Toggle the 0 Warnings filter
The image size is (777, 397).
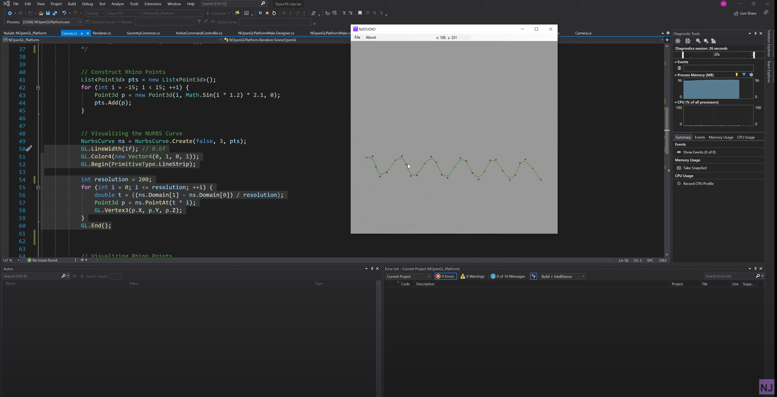[x=472, y=276]
